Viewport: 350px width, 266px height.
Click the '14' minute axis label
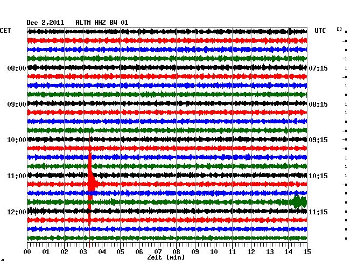tap(289, 252)
